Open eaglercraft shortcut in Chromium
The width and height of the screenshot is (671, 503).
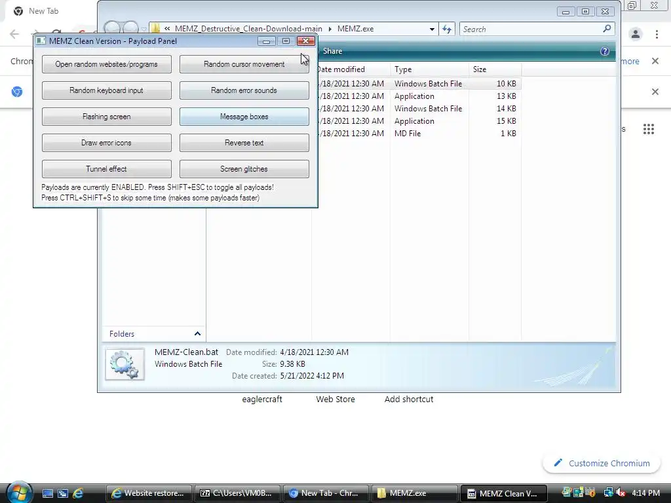[262, 399]
